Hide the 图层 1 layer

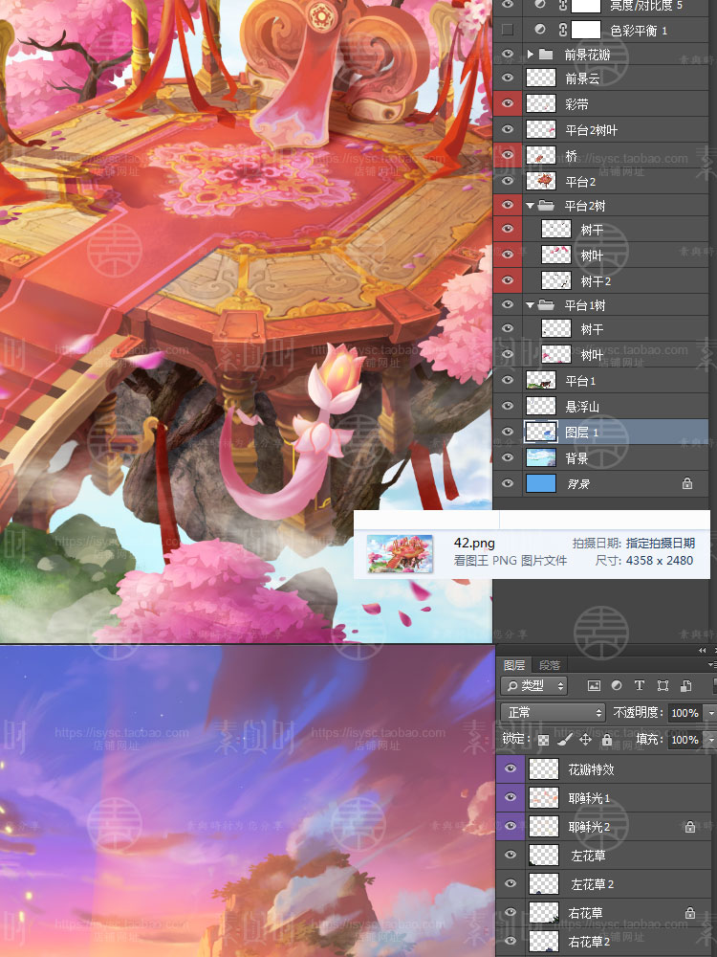tap(508, 432)
